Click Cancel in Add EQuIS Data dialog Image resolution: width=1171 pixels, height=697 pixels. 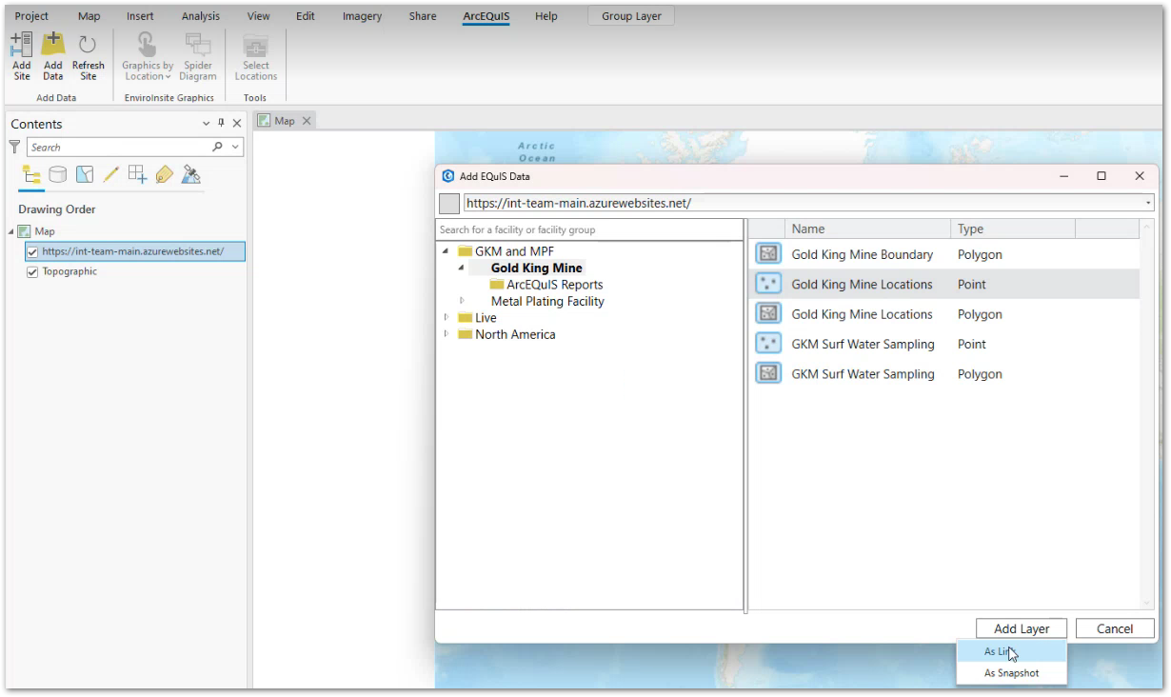click(1115, 628)
